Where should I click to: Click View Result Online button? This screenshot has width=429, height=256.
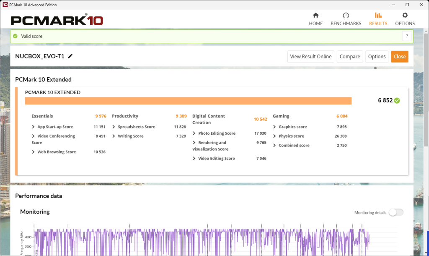pos(311,57)
